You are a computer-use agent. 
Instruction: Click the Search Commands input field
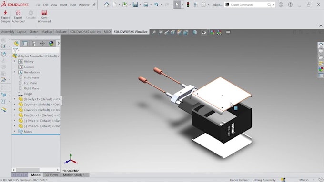[x=249, y=5]
